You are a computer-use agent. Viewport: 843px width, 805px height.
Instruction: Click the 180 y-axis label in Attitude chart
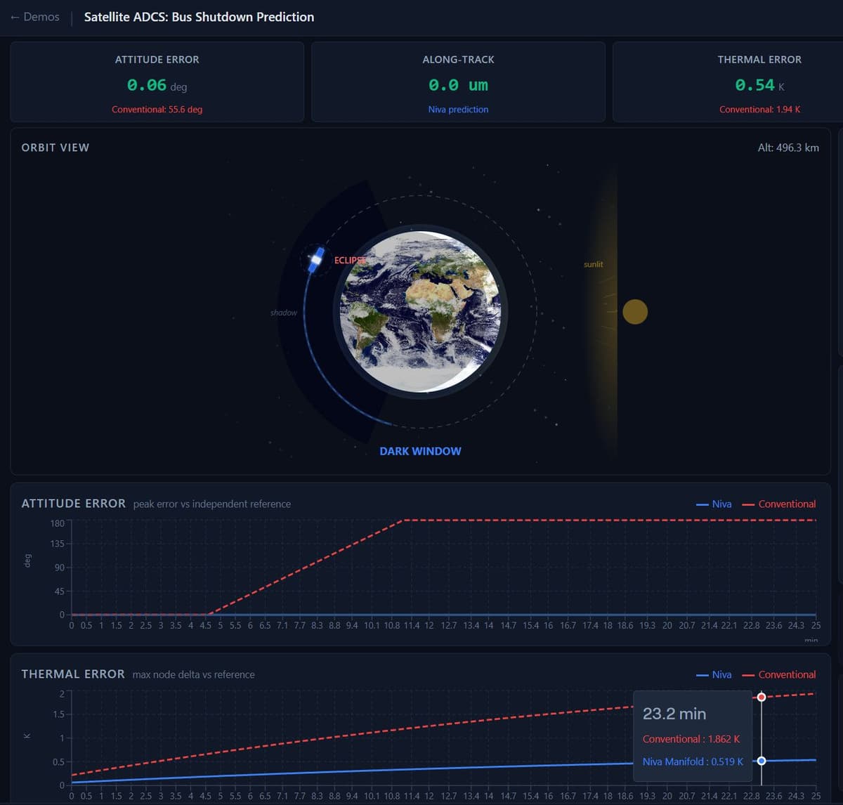tap(57, 523)
